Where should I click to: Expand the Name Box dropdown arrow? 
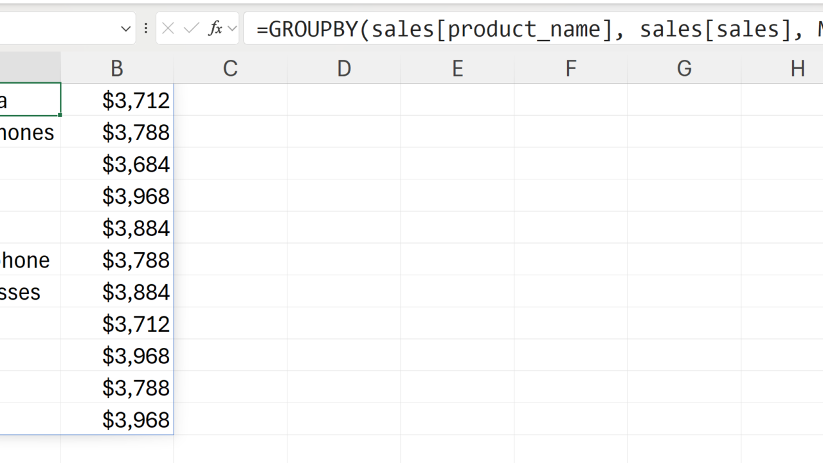[125, 28]
